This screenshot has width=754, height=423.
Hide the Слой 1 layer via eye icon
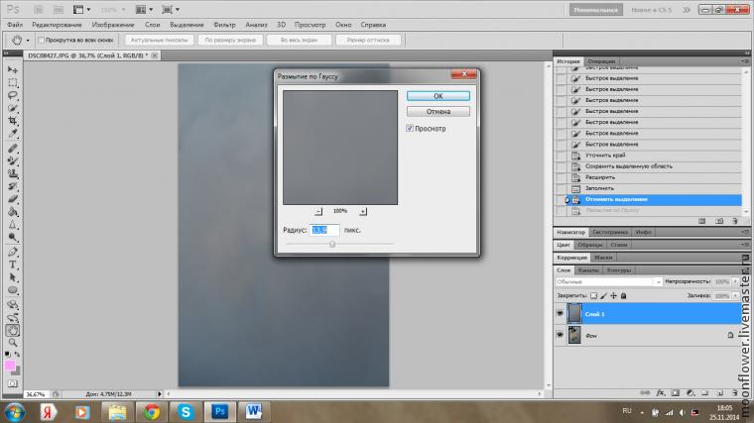561,314
